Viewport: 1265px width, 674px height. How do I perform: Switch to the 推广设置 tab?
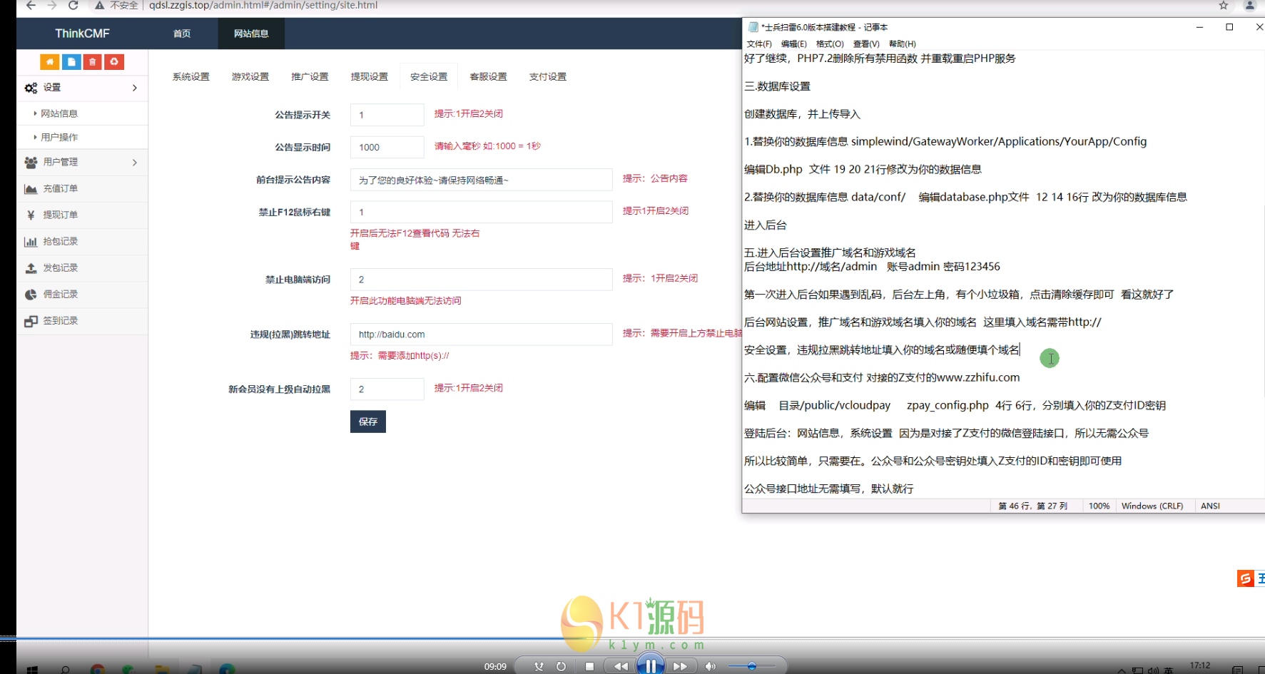coord(310,77)
